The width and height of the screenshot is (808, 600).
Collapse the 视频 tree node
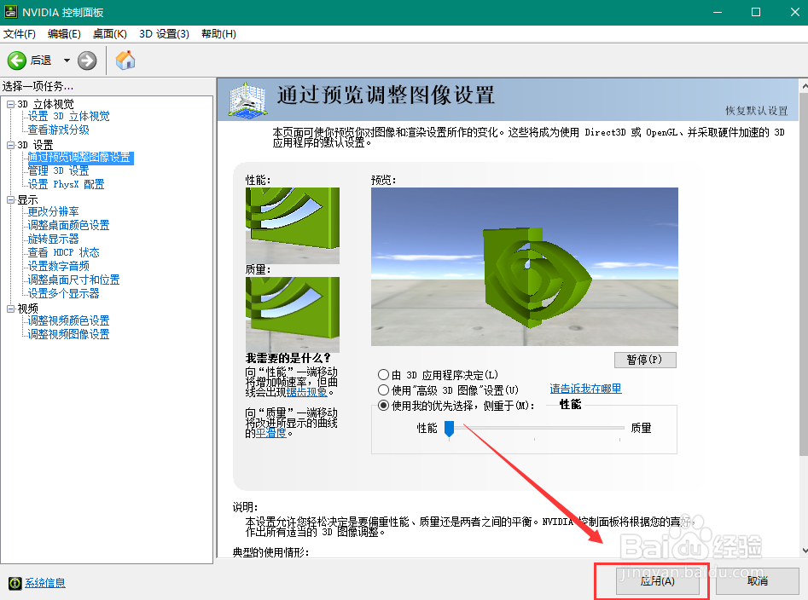pos(10,309)
